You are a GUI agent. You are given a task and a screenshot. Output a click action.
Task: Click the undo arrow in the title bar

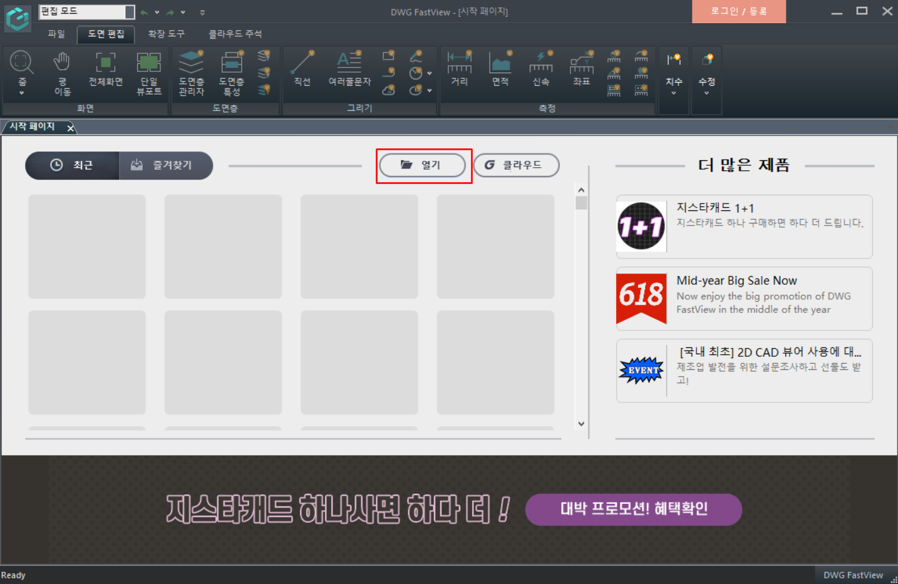coord(144,12)
